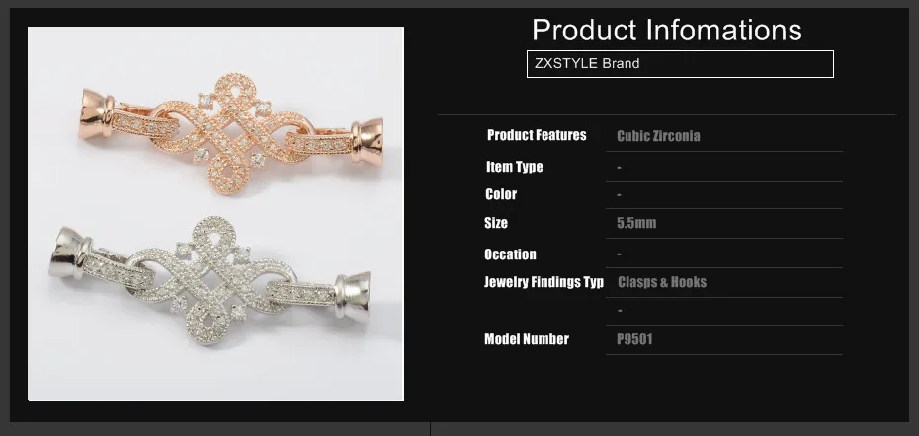
Task: Select the Item Type label
Action: click(514, 167)
